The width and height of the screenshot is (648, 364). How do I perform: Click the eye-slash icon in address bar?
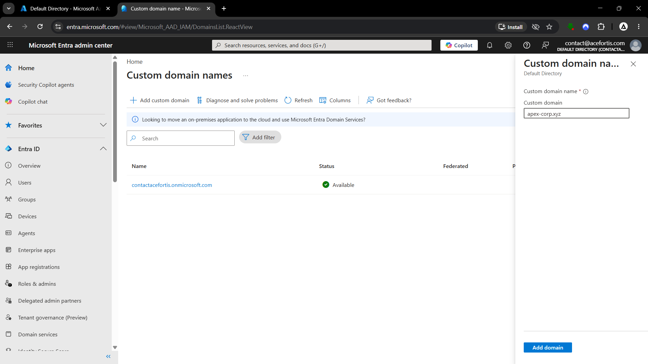(536, 27)
